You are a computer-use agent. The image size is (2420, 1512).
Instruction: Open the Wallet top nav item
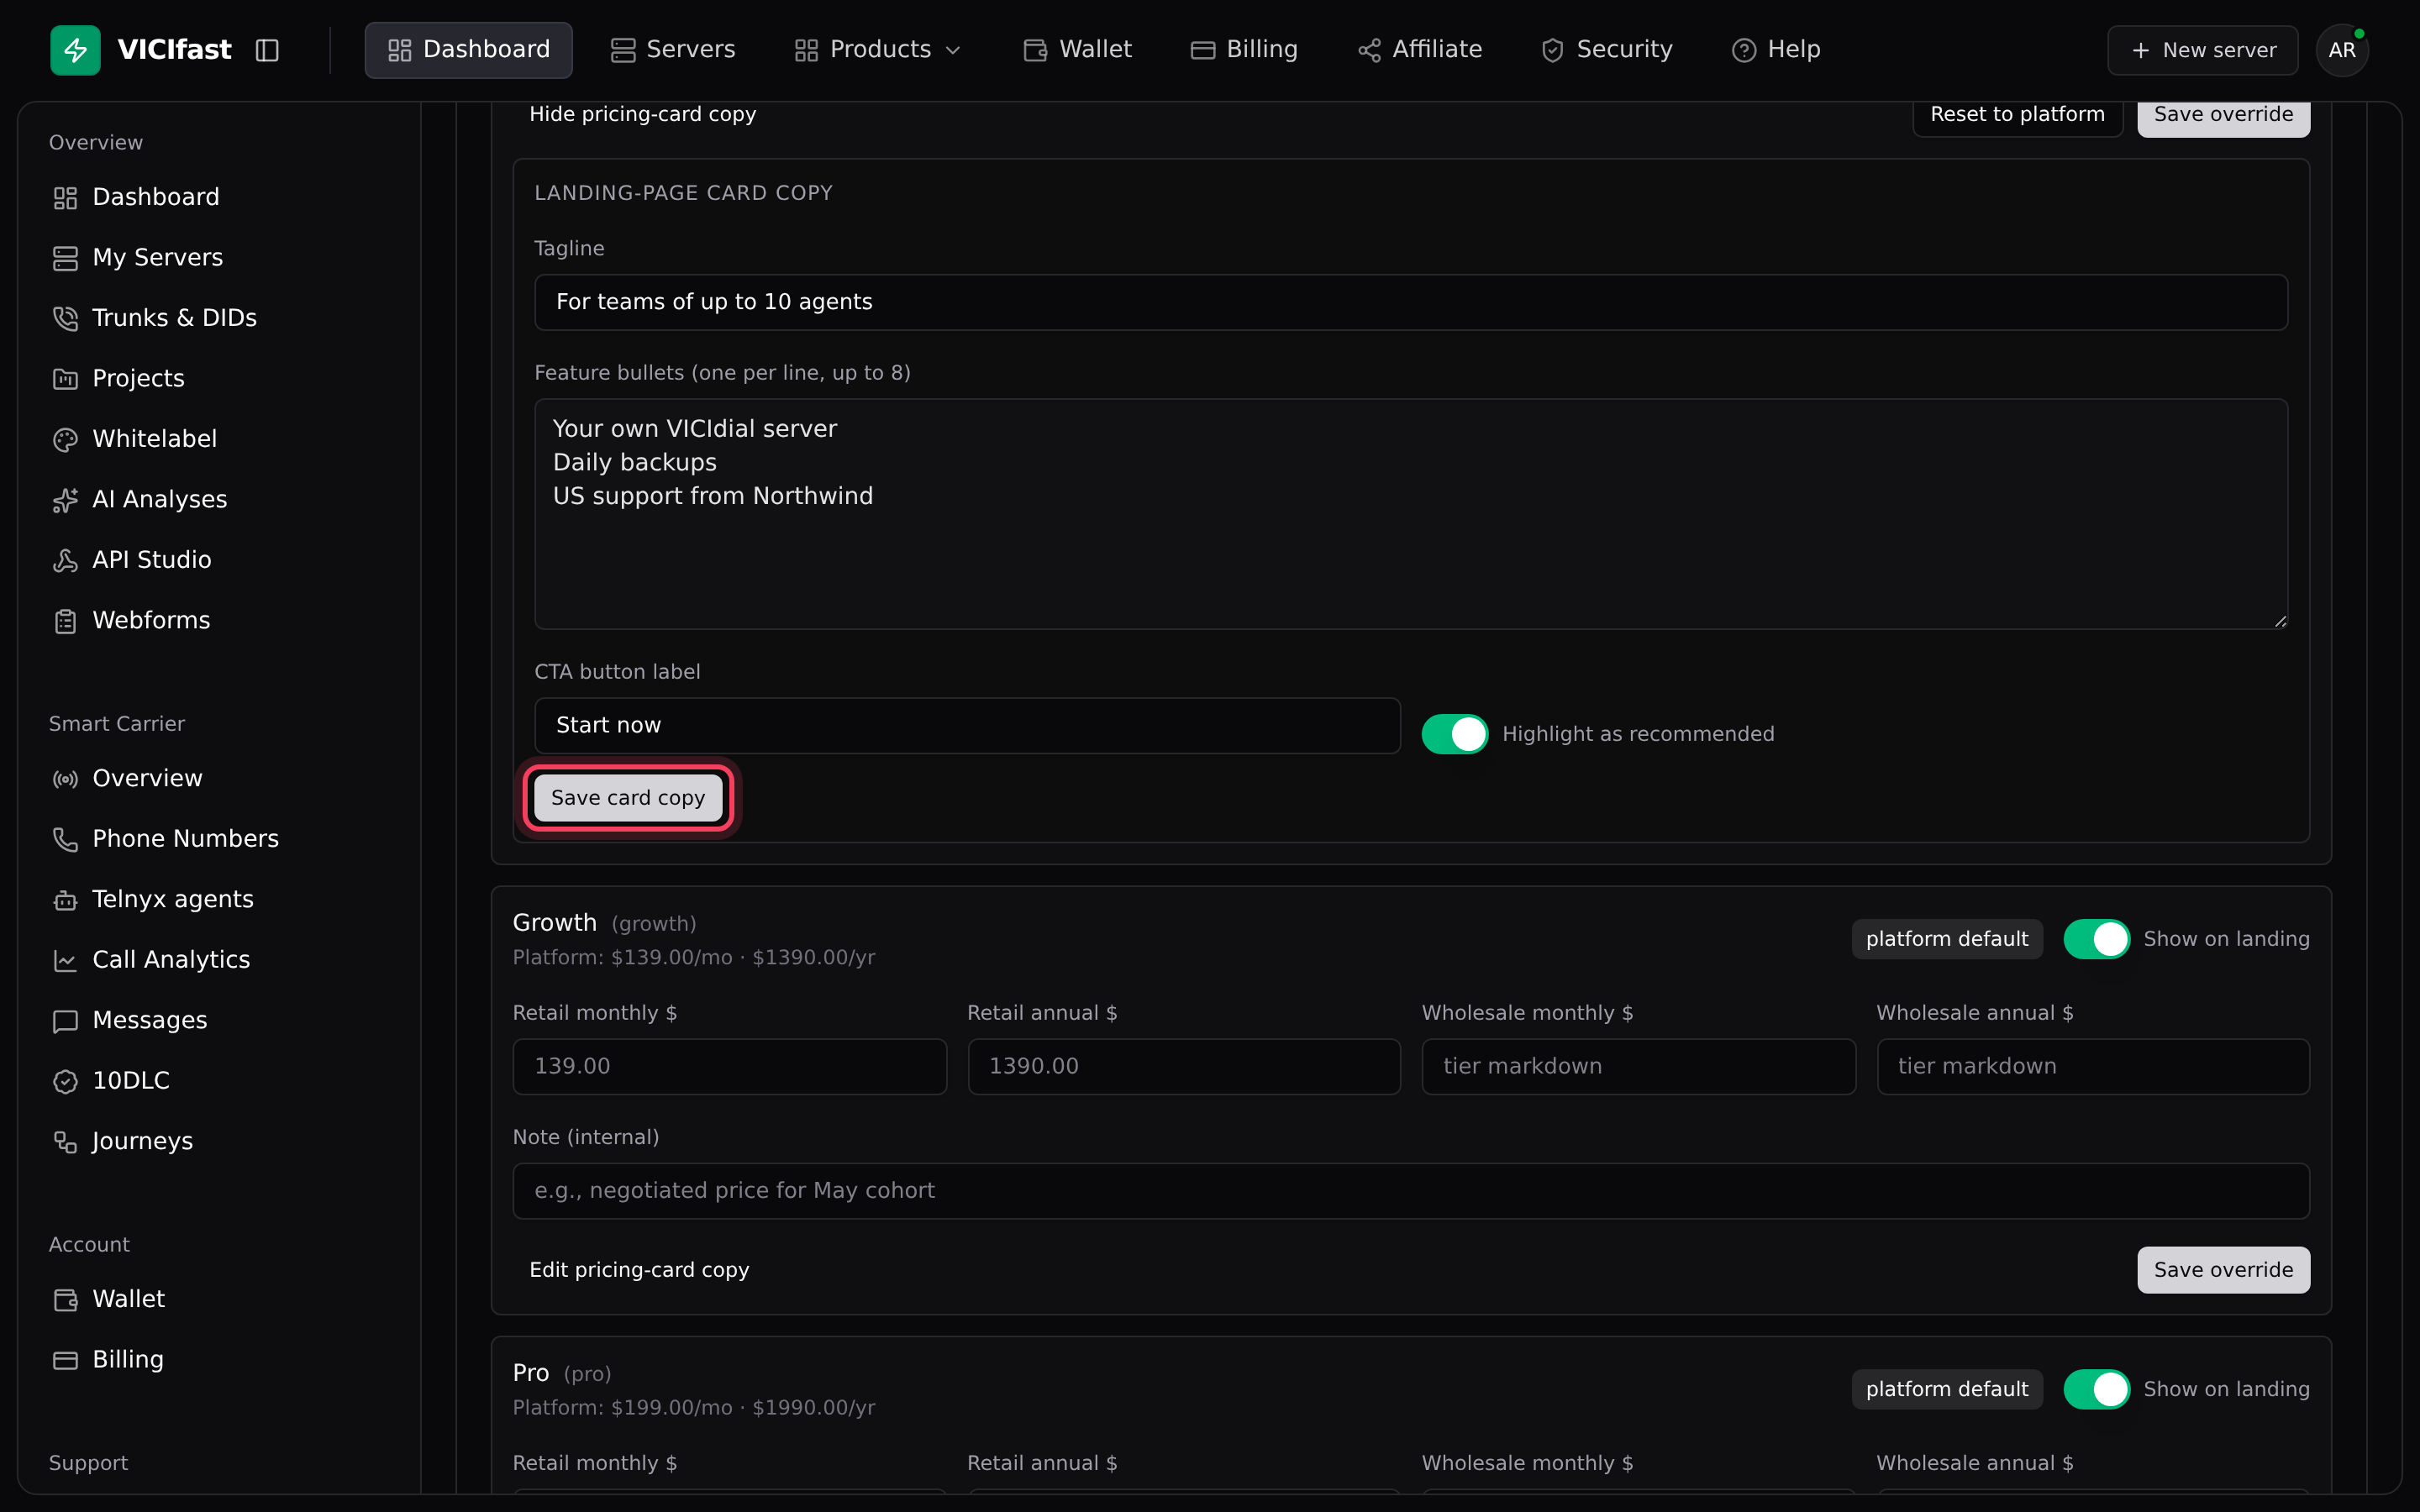tap(1077, 50)
